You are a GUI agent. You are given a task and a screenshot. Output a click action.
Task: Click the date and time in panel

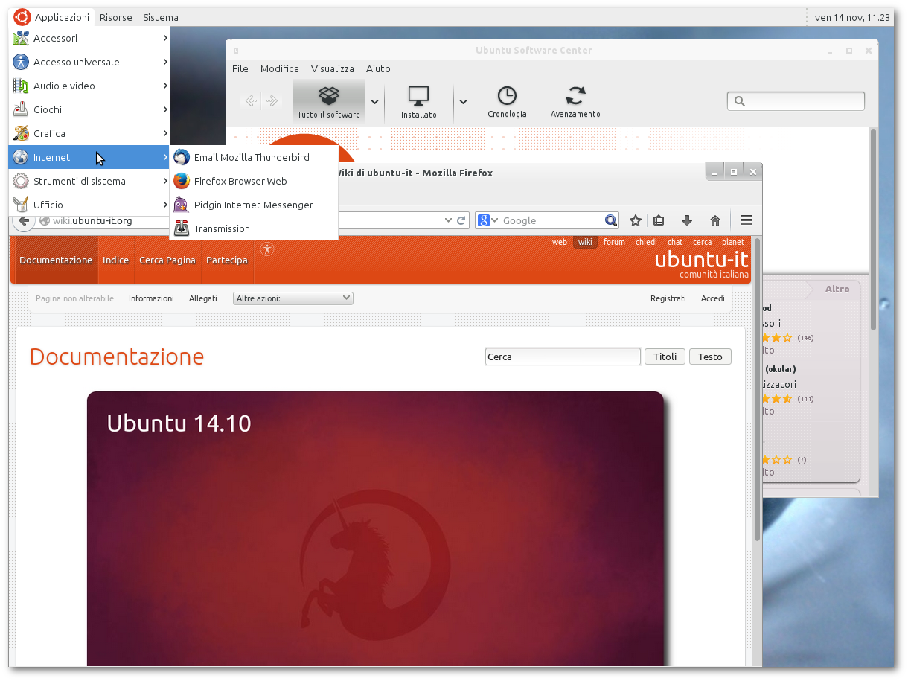[852, 17]
